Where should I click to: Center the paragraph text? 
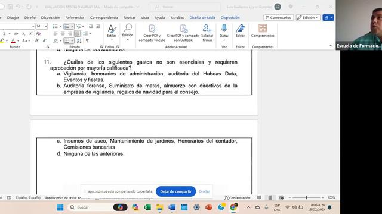tap(63, 33)
